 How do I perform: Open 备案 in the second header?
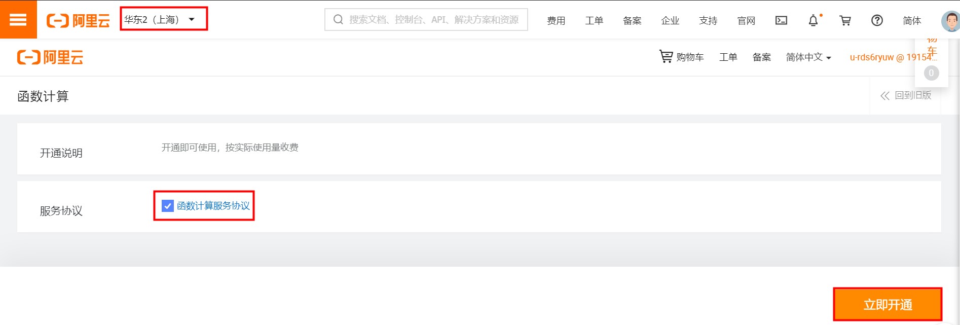(x=761, y=57)
